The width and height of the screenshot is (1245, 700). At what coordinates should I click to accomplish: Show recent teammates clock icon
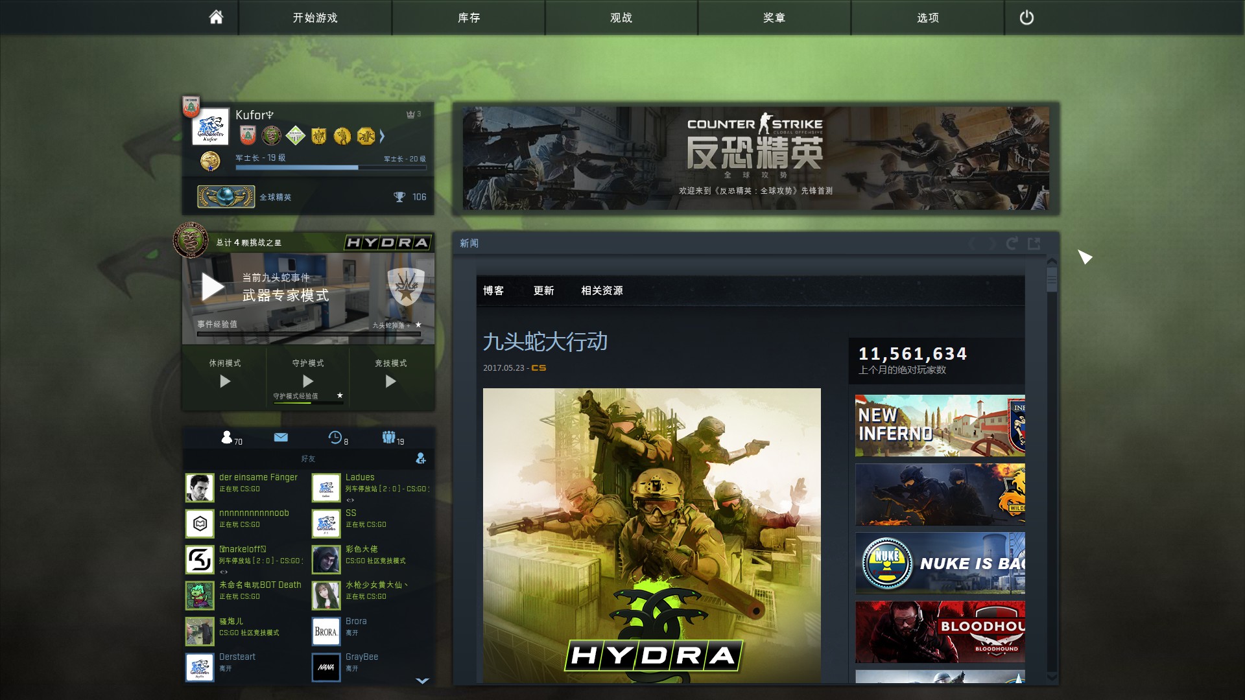[335, 437]
